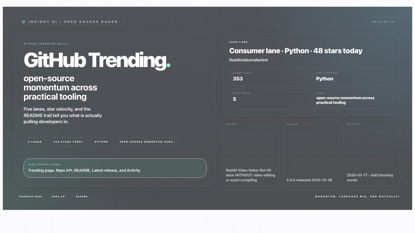415x233 pixels.
Task: Click the Insight AI Open Source Radar header pill
Action: (x=70, y=22)
